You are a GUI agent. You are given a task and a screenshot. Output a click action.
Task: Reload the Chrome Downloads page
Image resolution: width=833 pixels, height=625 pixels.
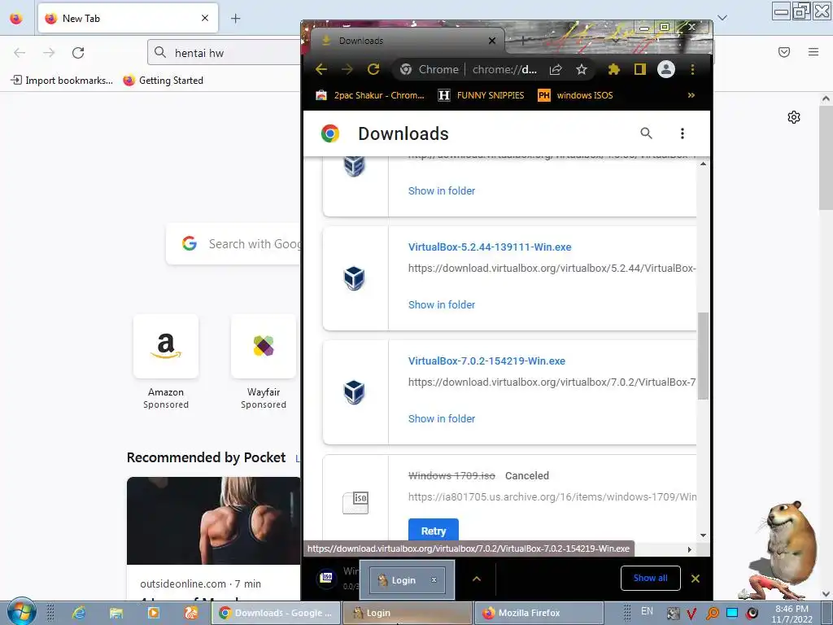[373, 69]
